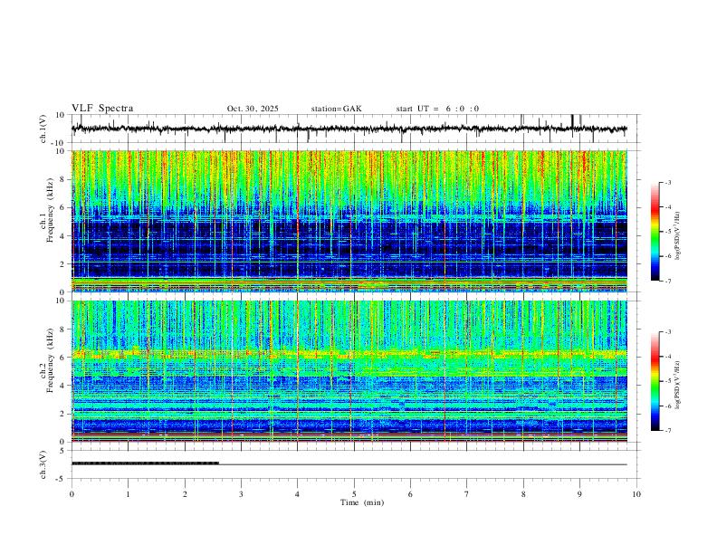717x554 pixels.
Task: Click the "start UT = 6 :0 :0" text
Action: pos(437,109)
